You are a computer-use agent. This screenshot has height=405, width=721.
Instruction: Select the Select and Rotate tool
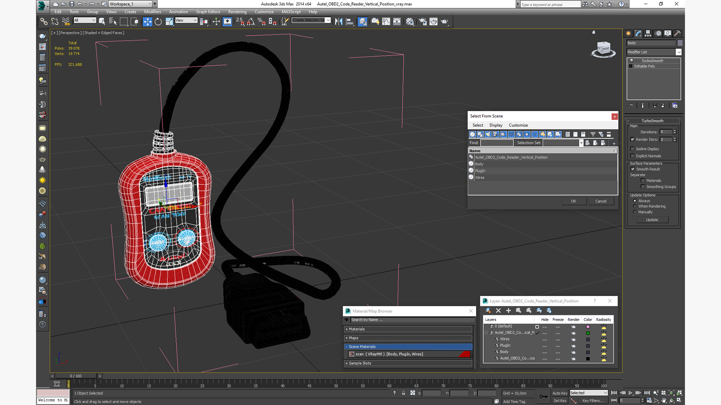point(158,22)
